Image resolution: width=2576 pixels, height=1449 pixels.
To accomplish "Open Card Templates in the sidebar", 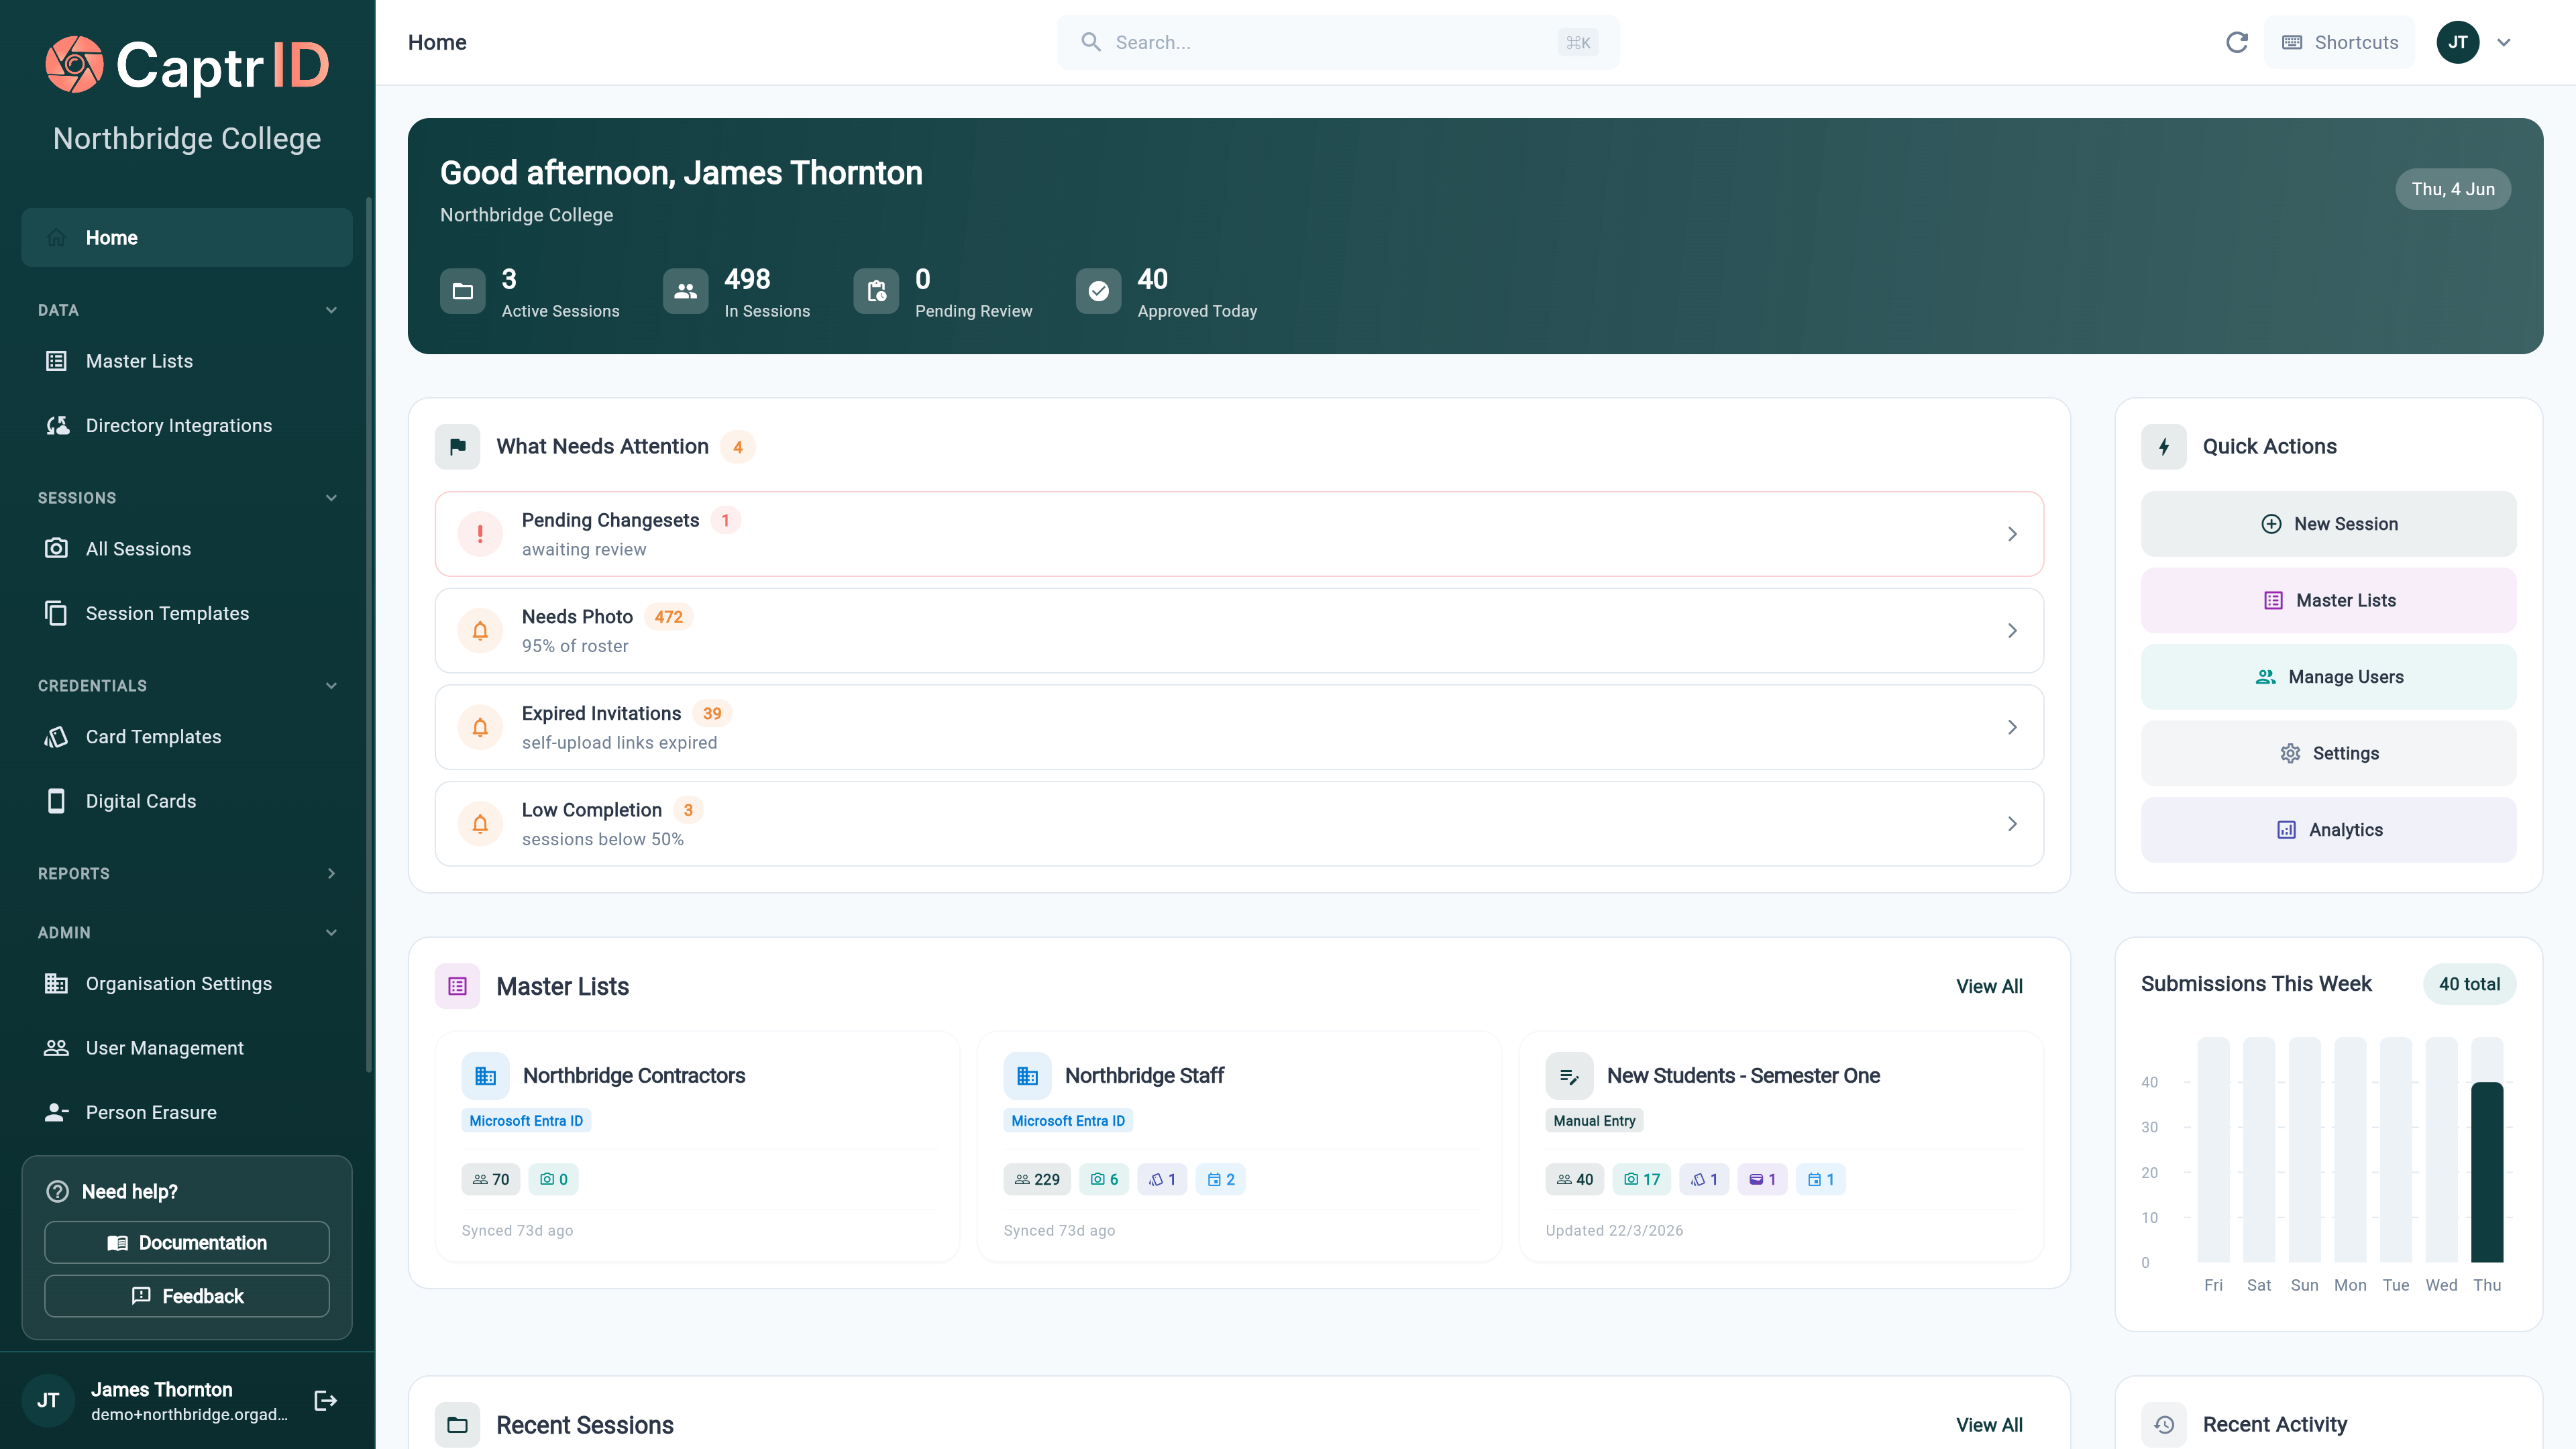I will click(x=187, y=737).
